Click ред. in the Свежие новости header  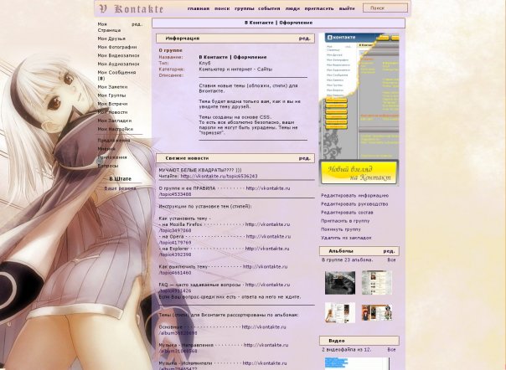(x=304, y=158)
